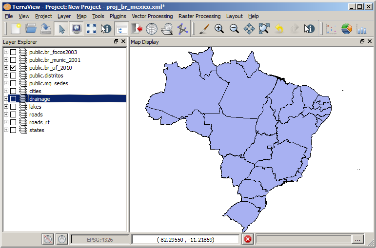Select the arrow pointer tool
The image size is (376, 248).
[61, 29]
